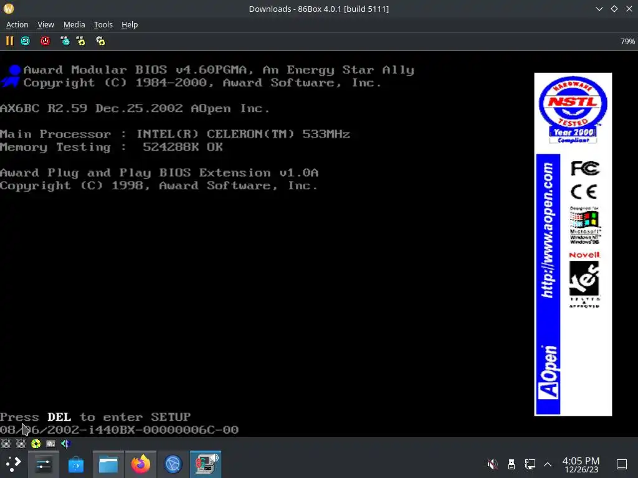The height and width of the screenshot is (478, 638).
Task: Send Ctrl+Alt+Esc using the keys-and-gear icon
Action: (81, 41)
